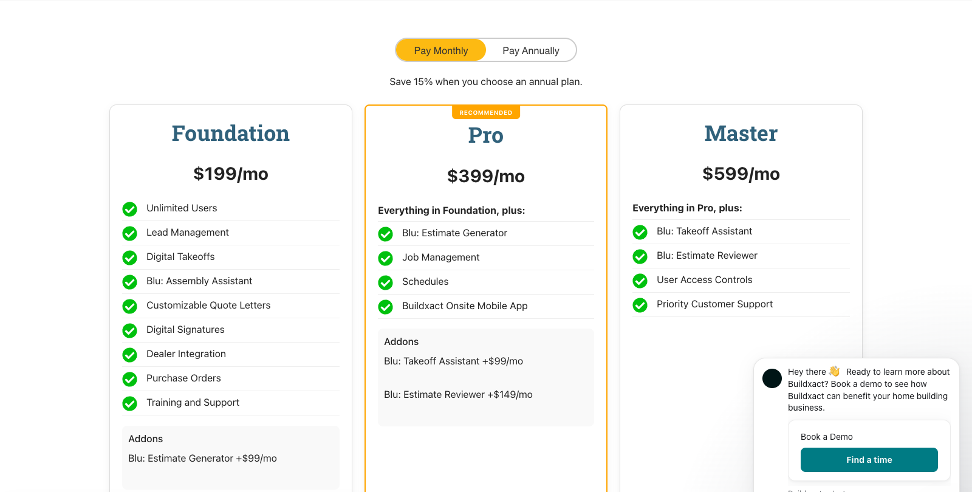Click the checkmark beside Digital Signatures
Image resolution: width=972 pixels, height=492 pixels.
[129, 330]
